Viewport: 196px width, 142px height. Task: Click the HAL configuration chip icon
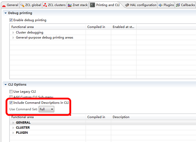pyautogui.click(x=127, y=5)
